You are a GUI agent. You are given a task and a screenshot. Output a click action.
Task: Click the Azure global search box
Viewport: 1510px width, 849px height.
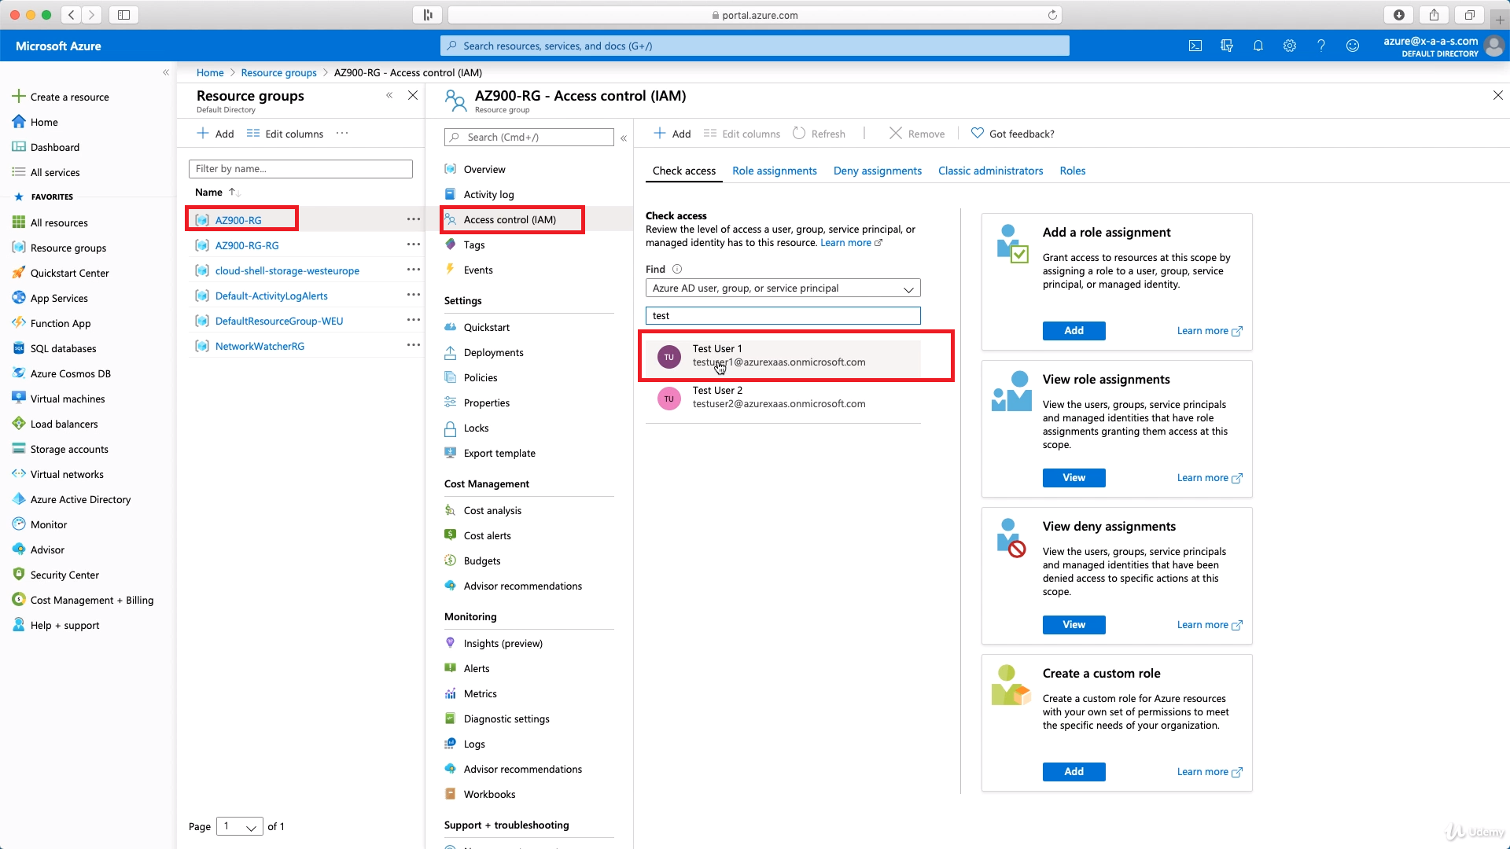tap(754, 46)
